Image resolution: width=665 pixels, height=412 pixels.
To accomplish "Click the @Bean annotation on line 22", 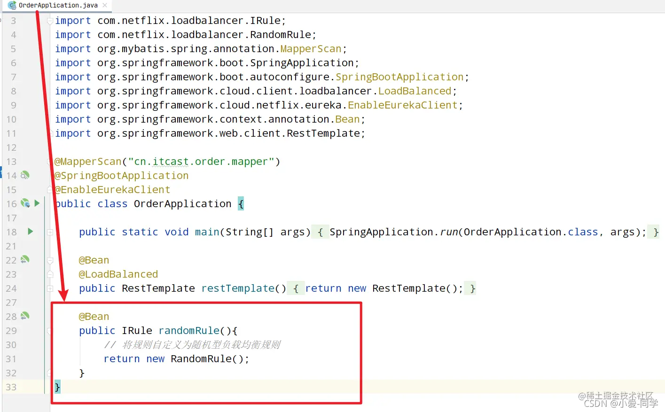I will tap(94, 260).
